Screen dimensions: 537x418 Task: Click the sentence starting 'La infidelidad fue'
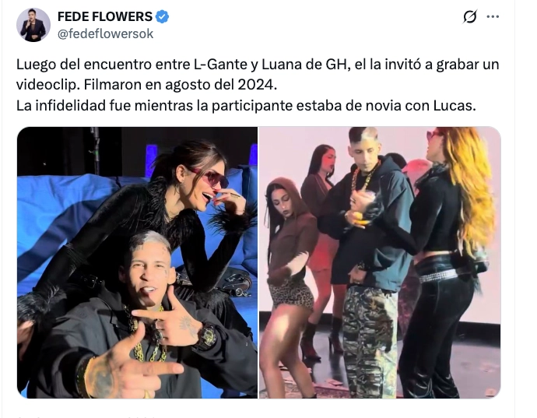(x=246, y=106)
